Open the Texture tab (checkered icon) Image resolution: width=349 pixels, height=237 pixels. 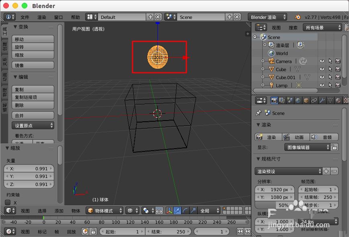coord(346,100)
